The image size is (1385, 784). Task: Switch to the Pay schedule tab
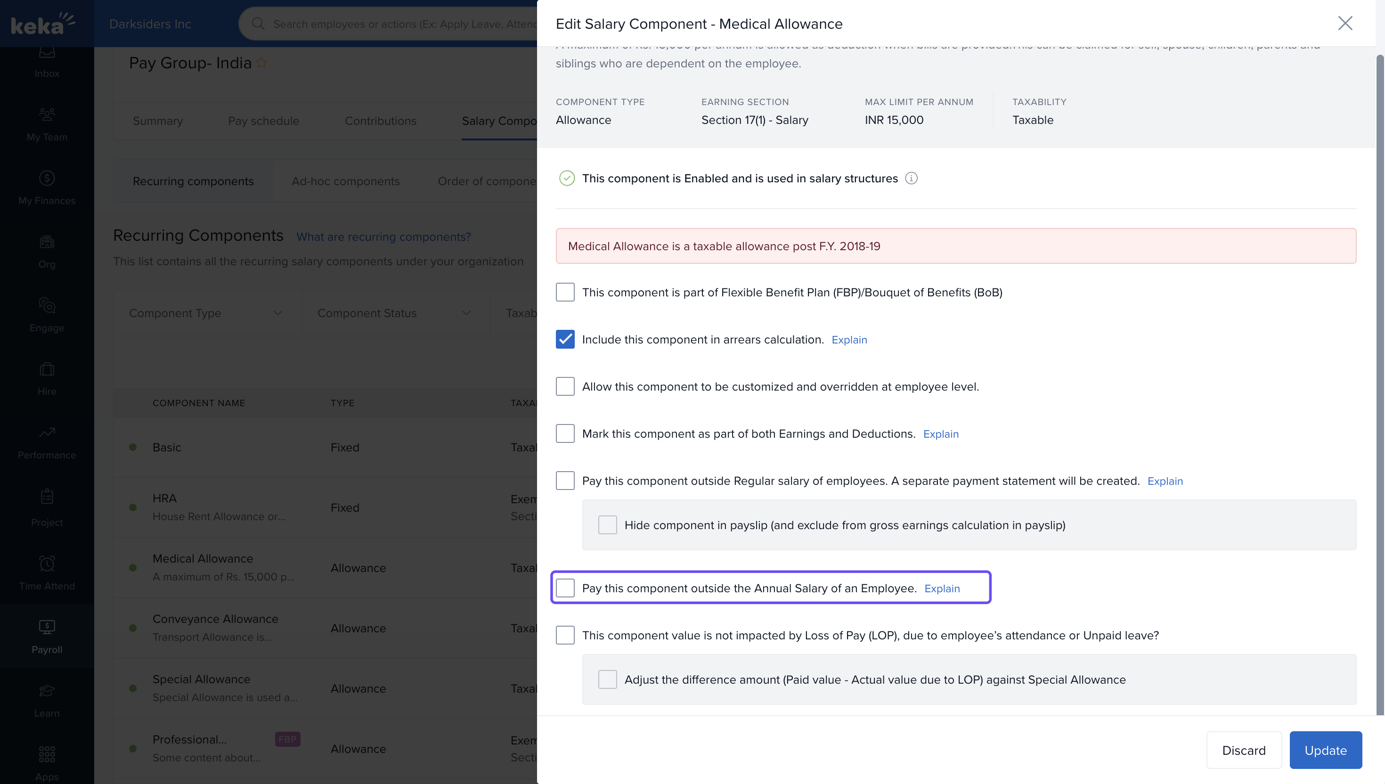(x=263, y=121)
